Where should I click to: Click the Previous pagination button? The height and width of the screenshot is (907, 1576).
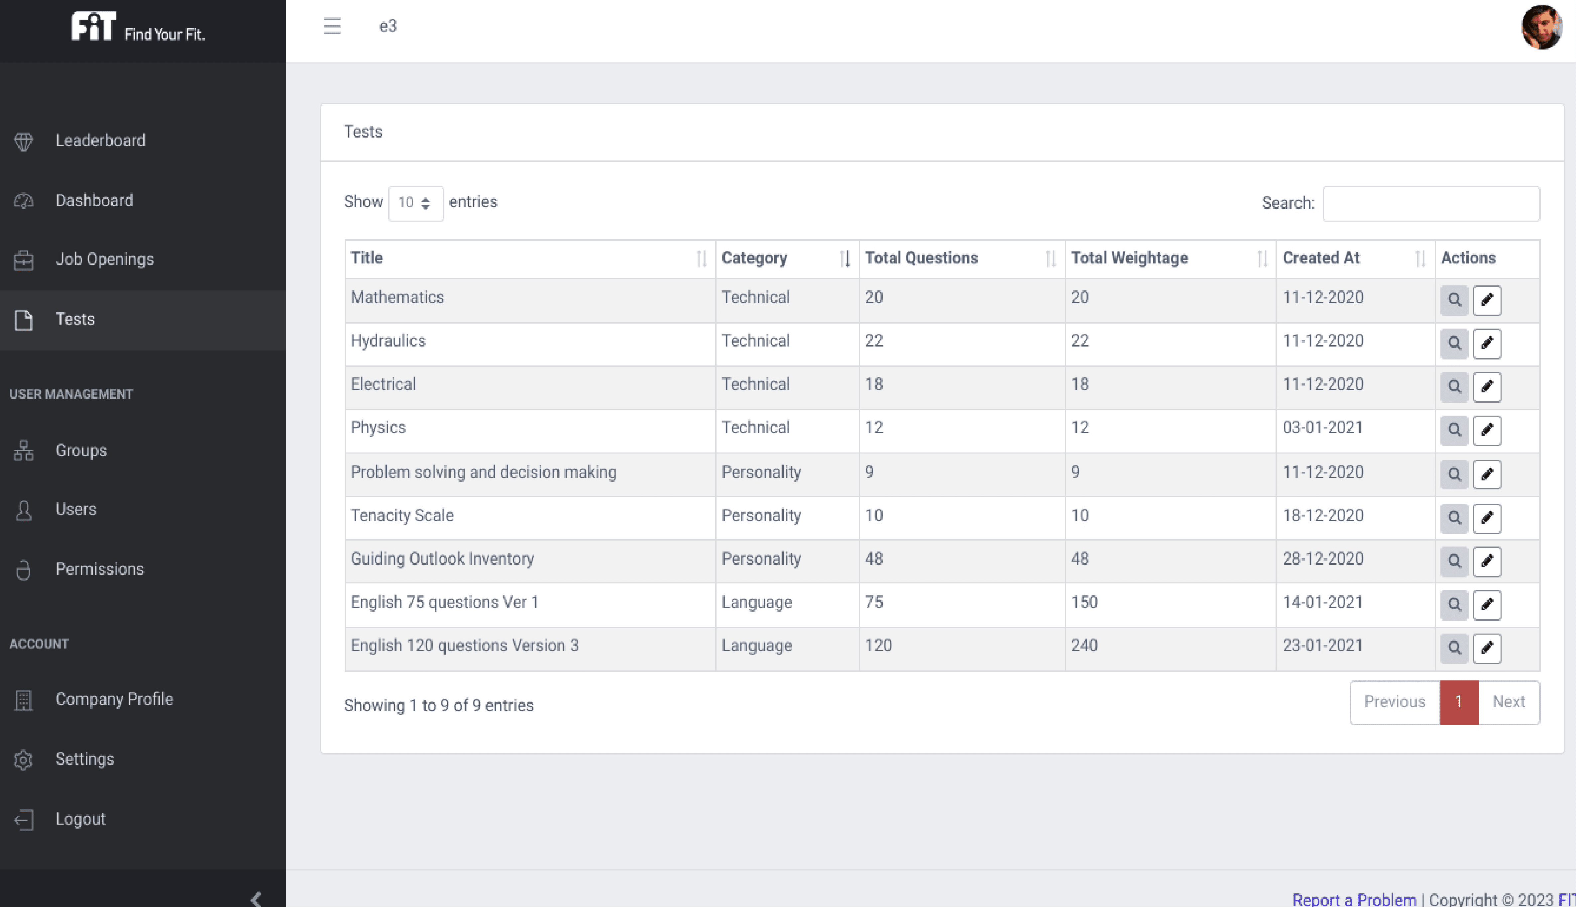pos(1395,703)
